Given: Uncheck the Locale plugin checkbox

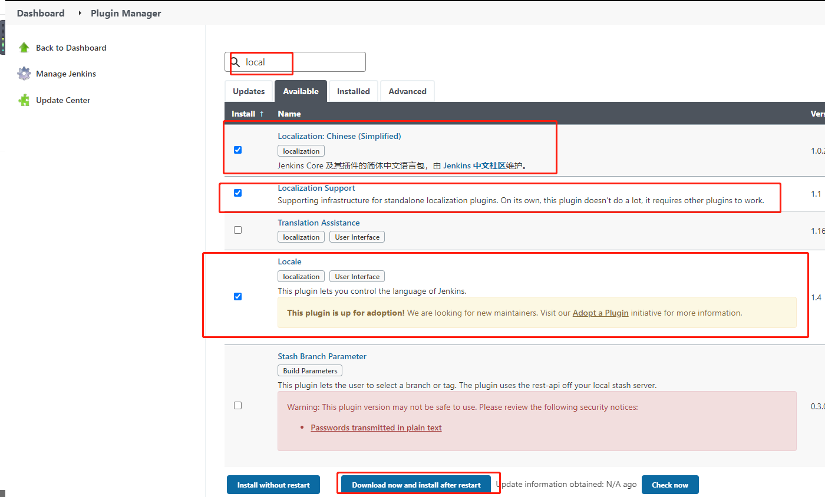Looking at the screenshot, I should 237,296.
